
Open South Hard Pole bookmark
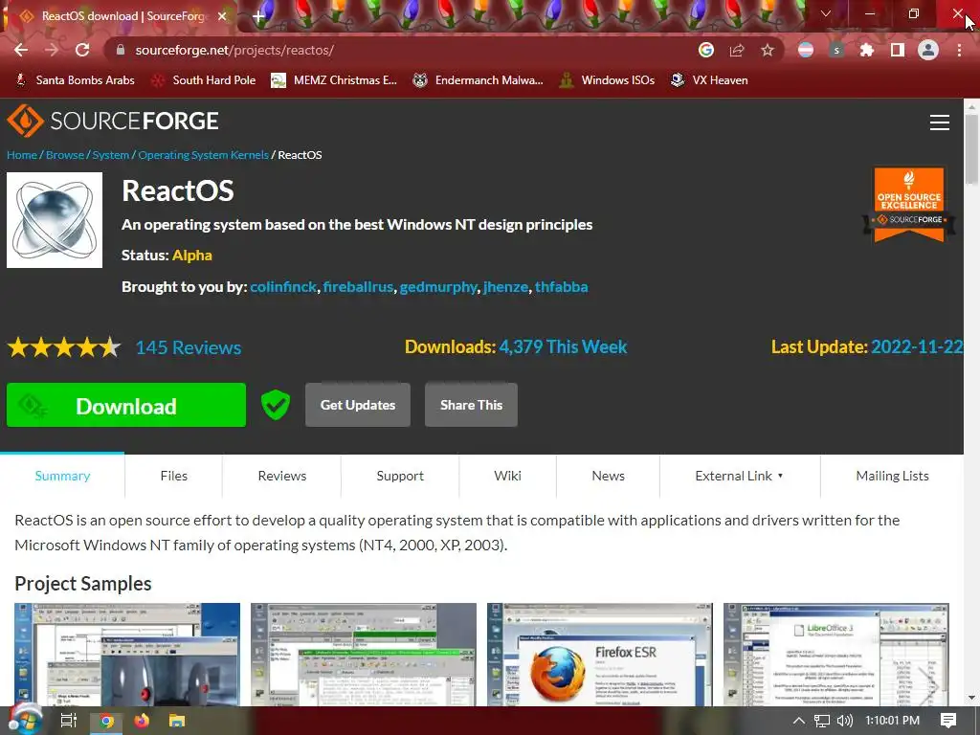coord(205,80)
